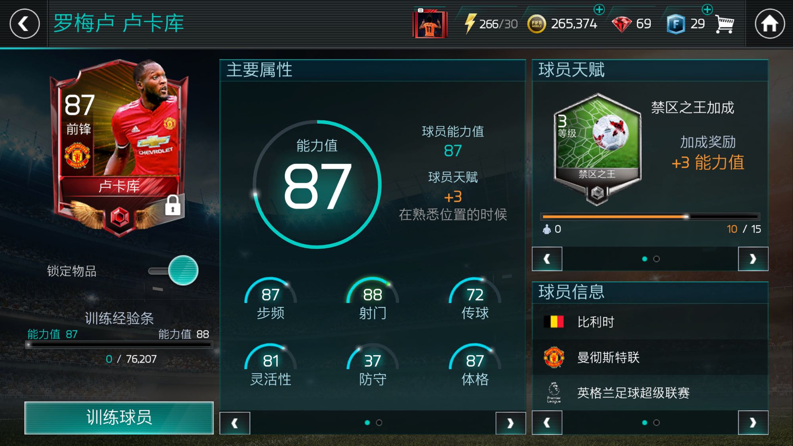
Task: Select second page dot in 主要属性 panel
Action: [379, 423]
